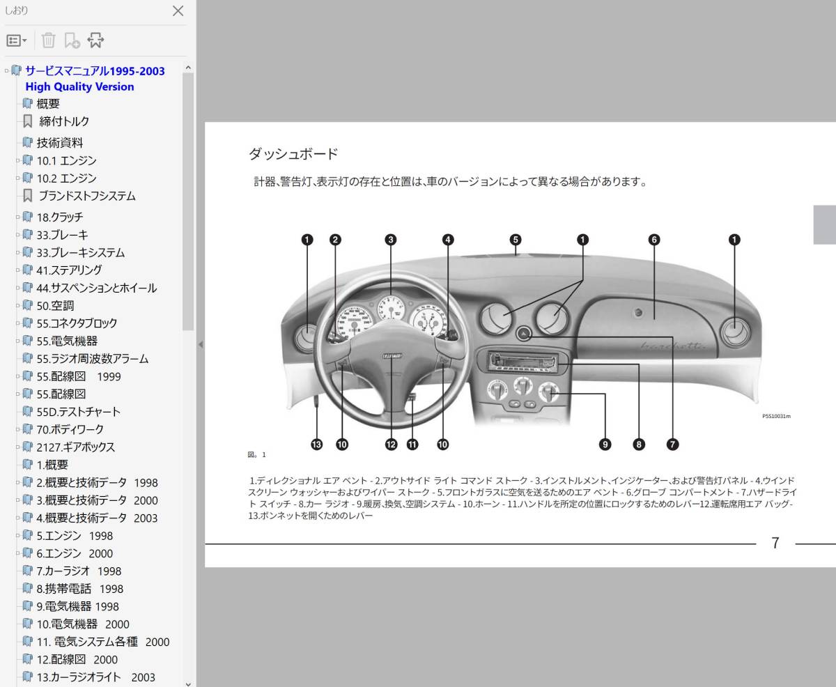
Task: Click the bookmark icon beside 10.電気機器 2000
Action: pyautogui.click(x=28, y=624)
